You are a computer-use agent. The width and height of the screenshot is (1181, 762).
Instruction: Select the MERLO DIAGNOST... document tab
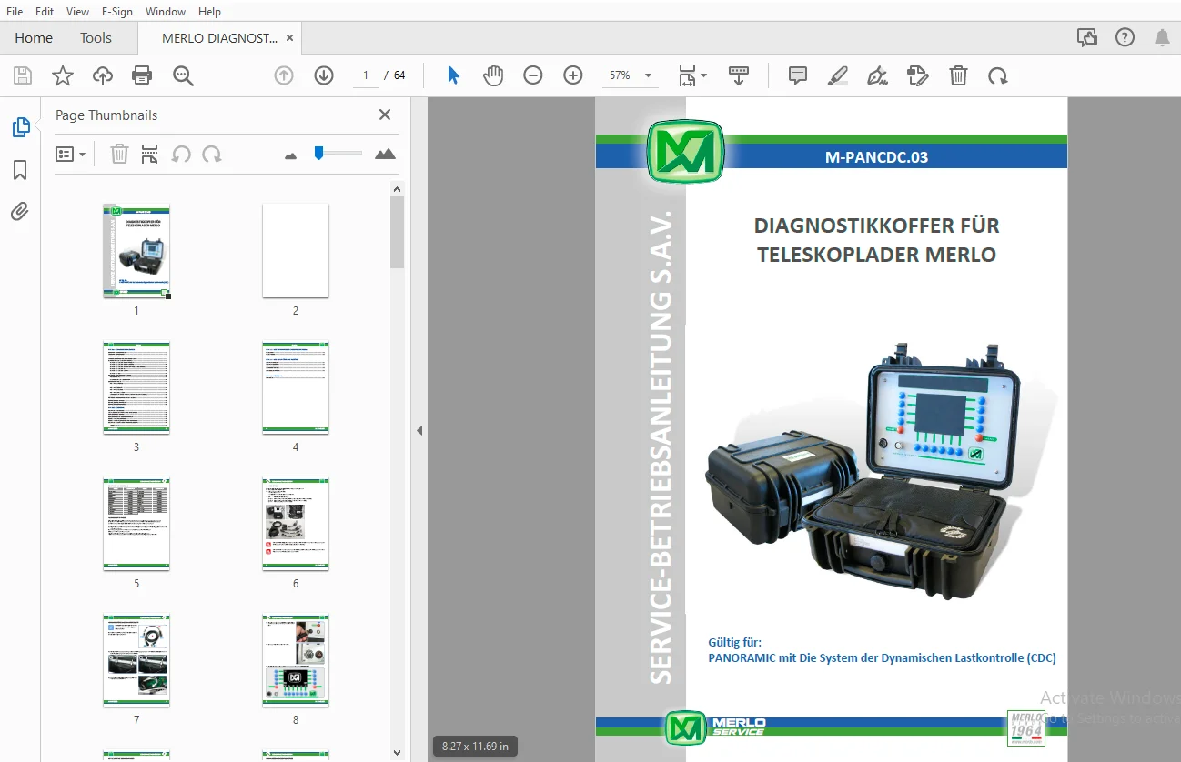coord(219,38)
